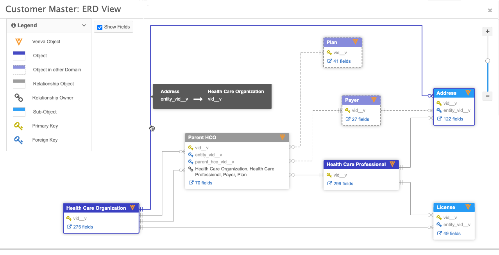Click Veeva Object icon in Legend
Viewport: 499px width, 255px height.
click(18, 42)
